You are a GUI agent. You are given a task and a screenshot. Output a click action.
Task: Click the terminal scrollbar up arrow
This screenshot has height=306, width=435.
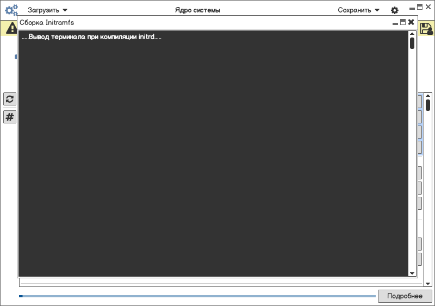pos(412,34)
